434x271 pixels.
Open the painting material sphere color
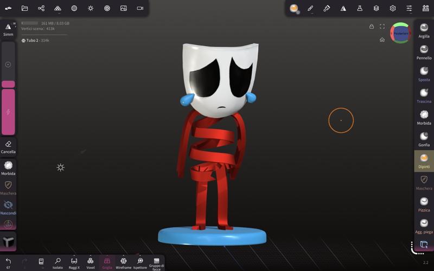click(294, 8)
